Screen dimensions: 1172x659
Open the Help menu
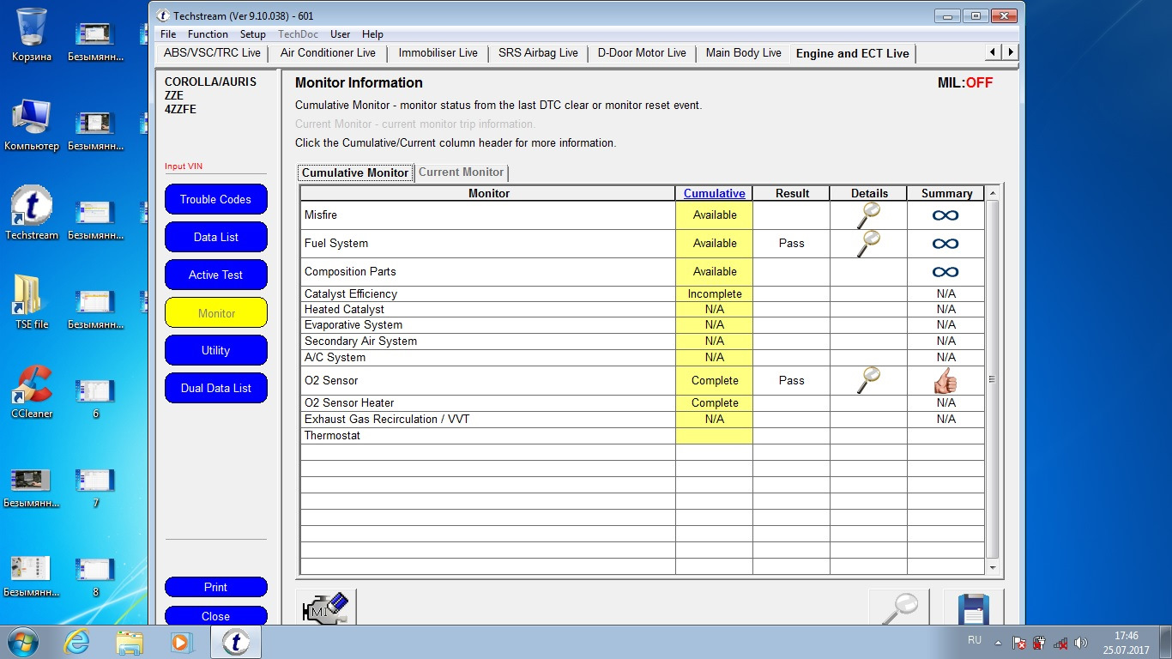(x=372, y=34)
